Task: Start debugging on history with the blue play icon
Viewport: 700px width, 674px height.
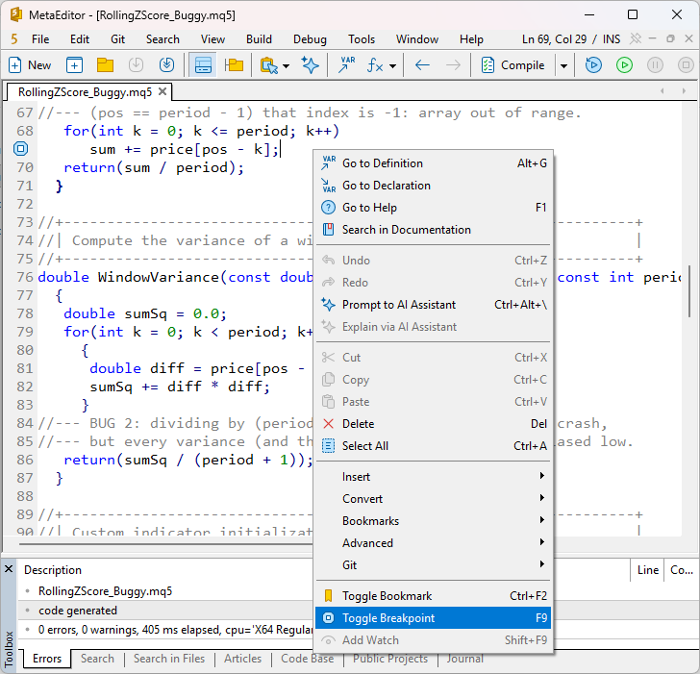Action: (x=593, y=65)
